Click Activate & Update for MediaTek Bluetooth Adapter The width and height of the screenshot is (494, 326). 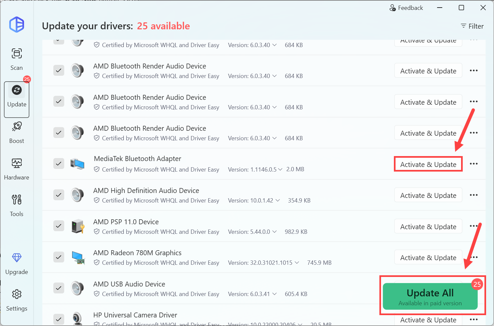pyautogui.click(x=428, y=164)
